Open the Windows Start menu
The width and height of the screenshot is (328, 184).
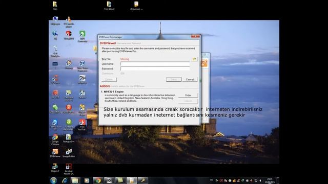tap(53, 180)
